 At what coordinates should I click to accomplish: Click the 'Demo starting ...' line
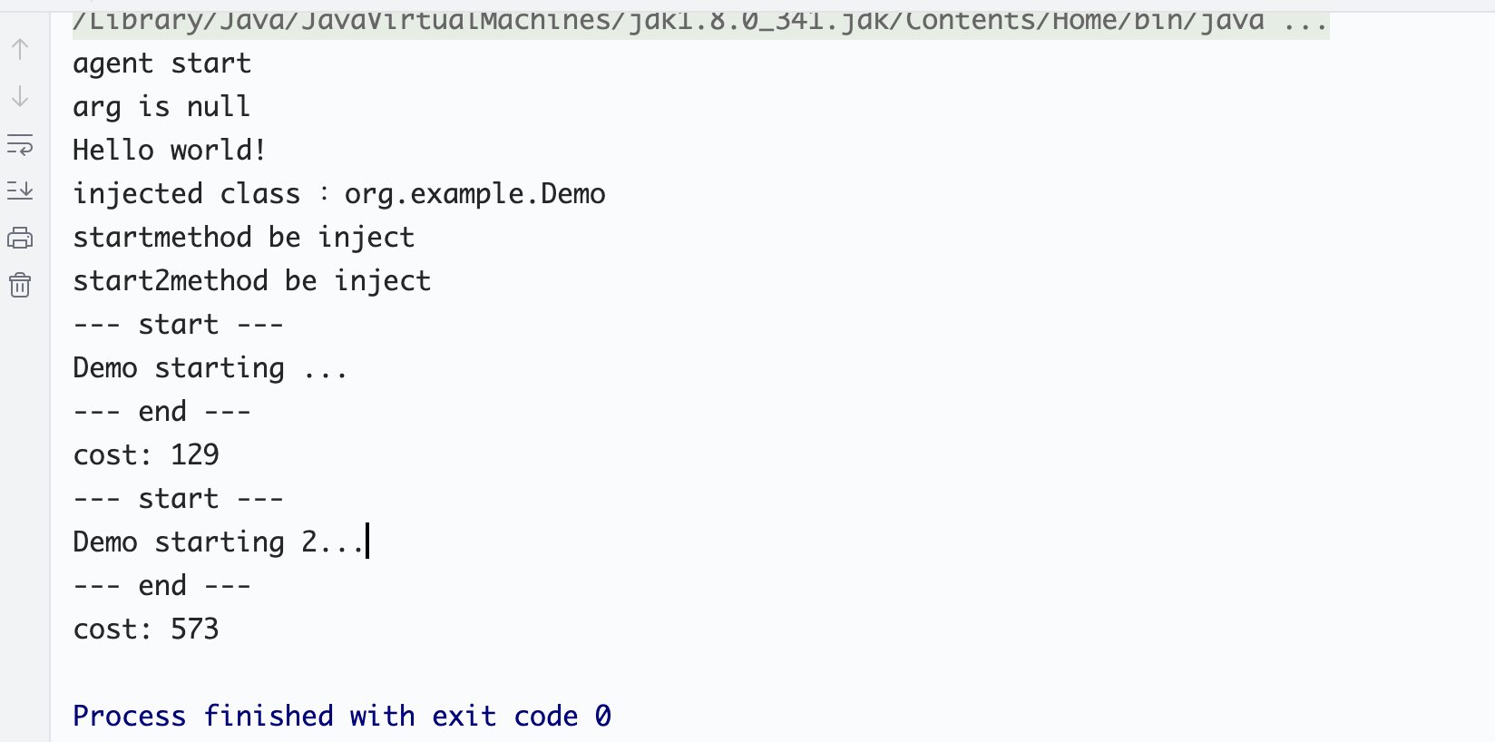click(210, 368)
